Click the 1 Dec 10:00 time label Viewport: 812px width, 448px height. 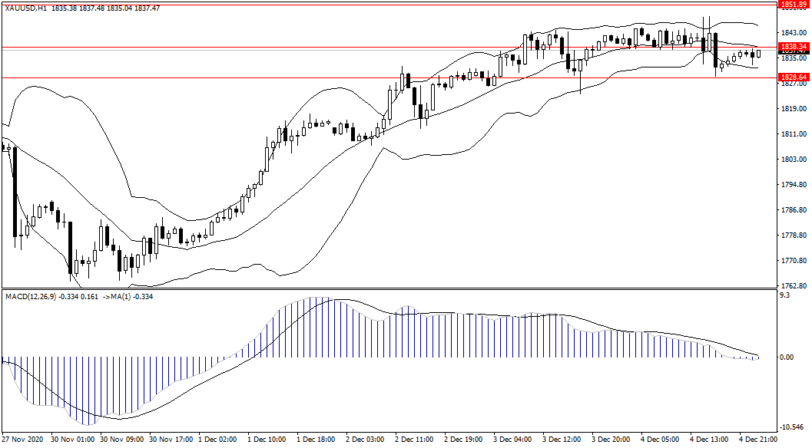tap(267, 440)
